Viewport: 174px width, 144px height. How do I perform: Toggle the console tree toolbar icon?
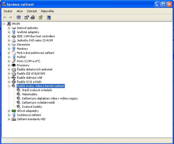[x=19, y=17]
